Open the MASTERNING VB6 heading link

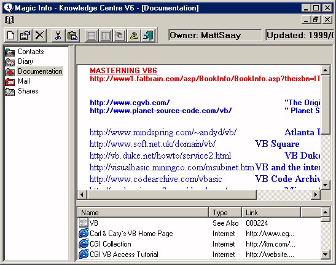tap(123, 71)
